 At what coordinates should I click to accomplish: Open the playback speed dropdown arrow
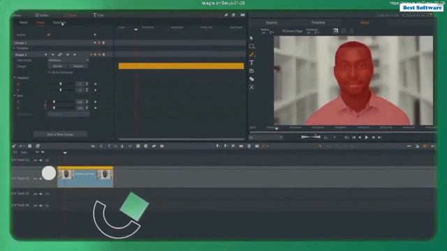(334, 137)
